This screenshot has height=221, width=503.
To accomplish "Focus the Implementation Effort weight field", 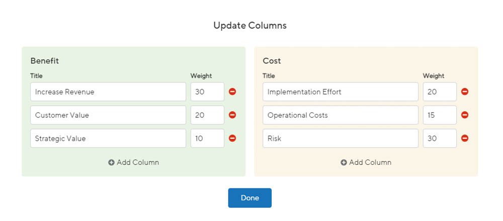I will [x=440, y=92].
